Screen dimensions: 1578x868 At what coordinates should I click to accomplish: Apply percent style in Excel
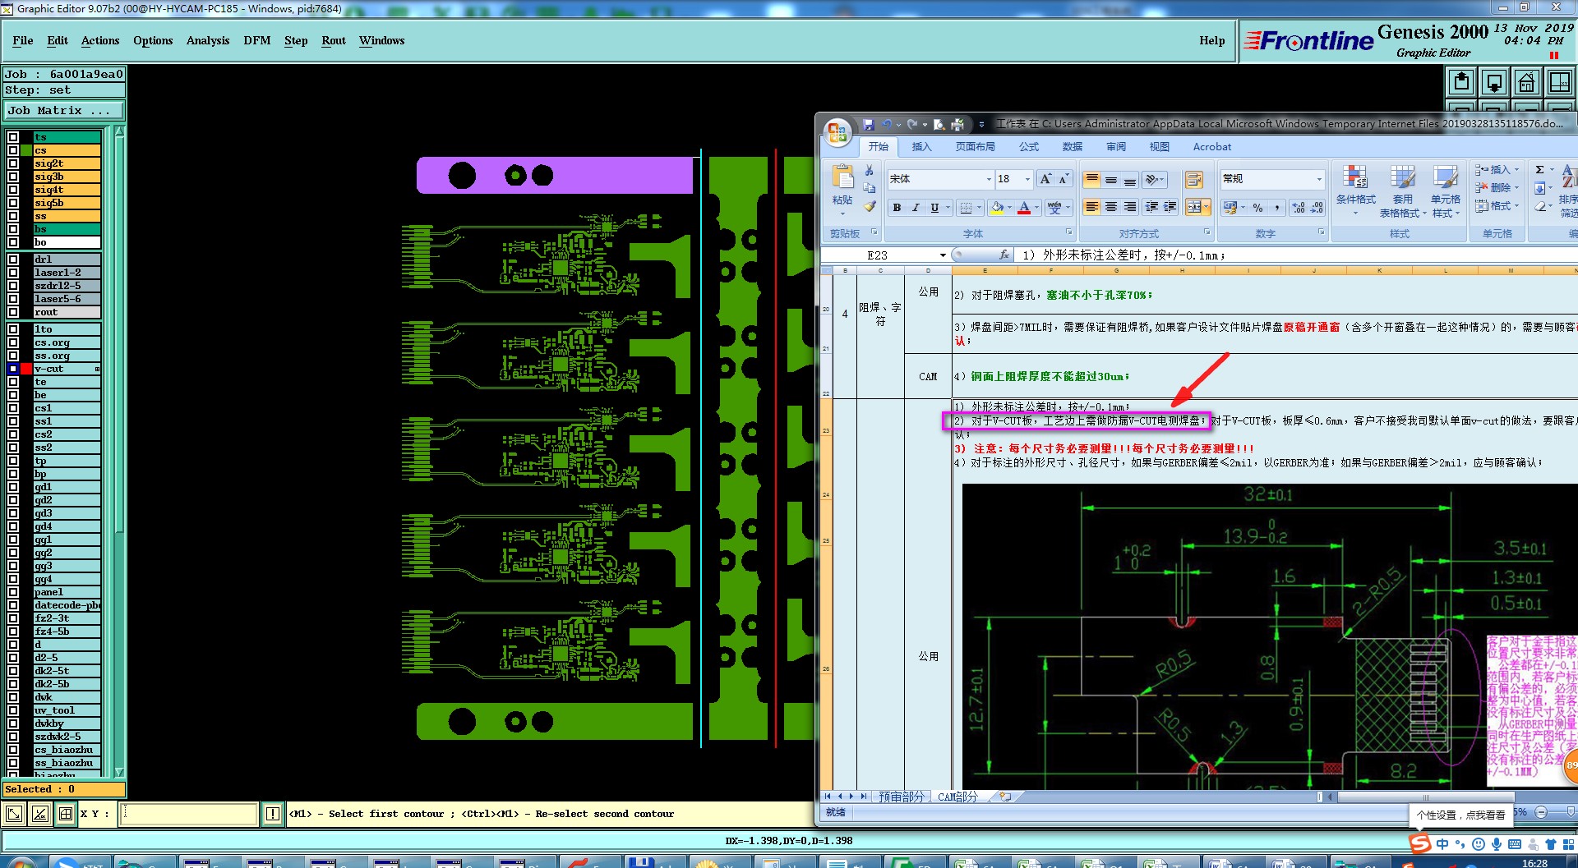(x=1258, y=208)
